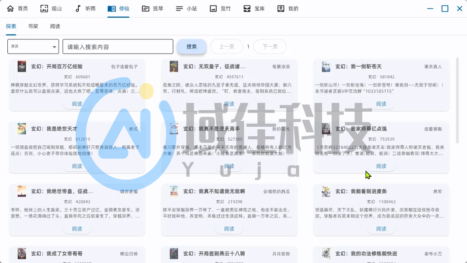The width and height of the screenshot is (467, 263).
Task: Open cover of 玄幻：我真不知道我无敌啊
Action: (x=174, y=191)
